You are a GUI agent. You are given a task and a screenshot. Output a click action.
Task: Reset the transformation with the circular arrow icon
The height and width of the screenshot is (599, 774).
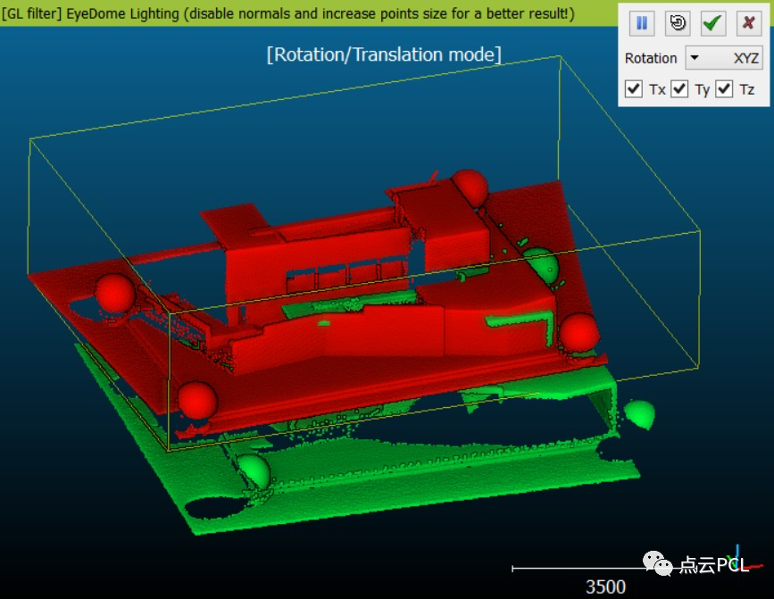pyautogui.click(x=678, y=22)
